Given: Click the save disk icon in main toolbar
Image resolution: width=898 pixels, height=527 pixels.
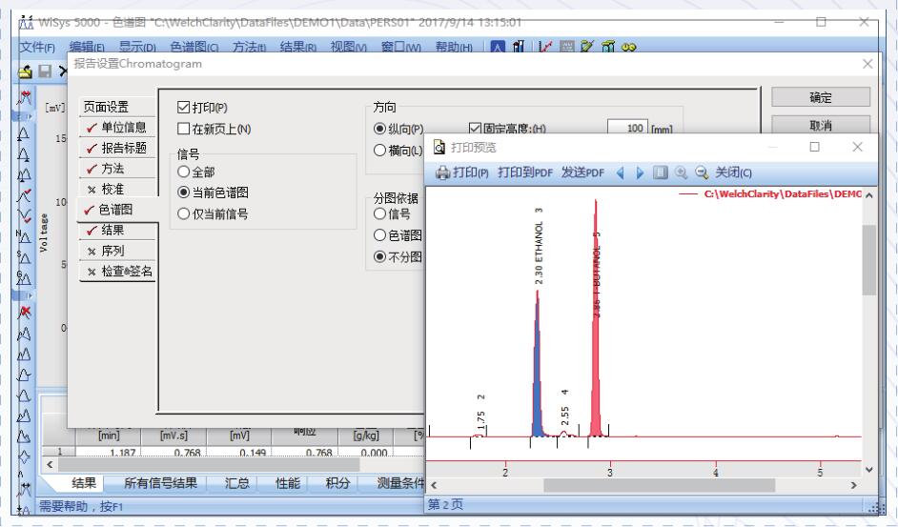Looking at the screenshot, I should (x=45, y=71).
